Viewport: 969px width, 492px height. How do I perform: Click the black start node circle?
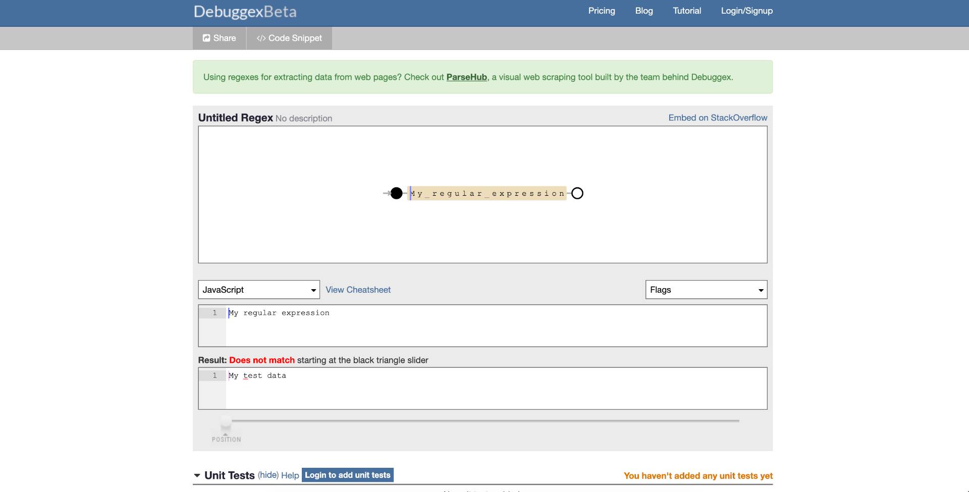point(397,193)
